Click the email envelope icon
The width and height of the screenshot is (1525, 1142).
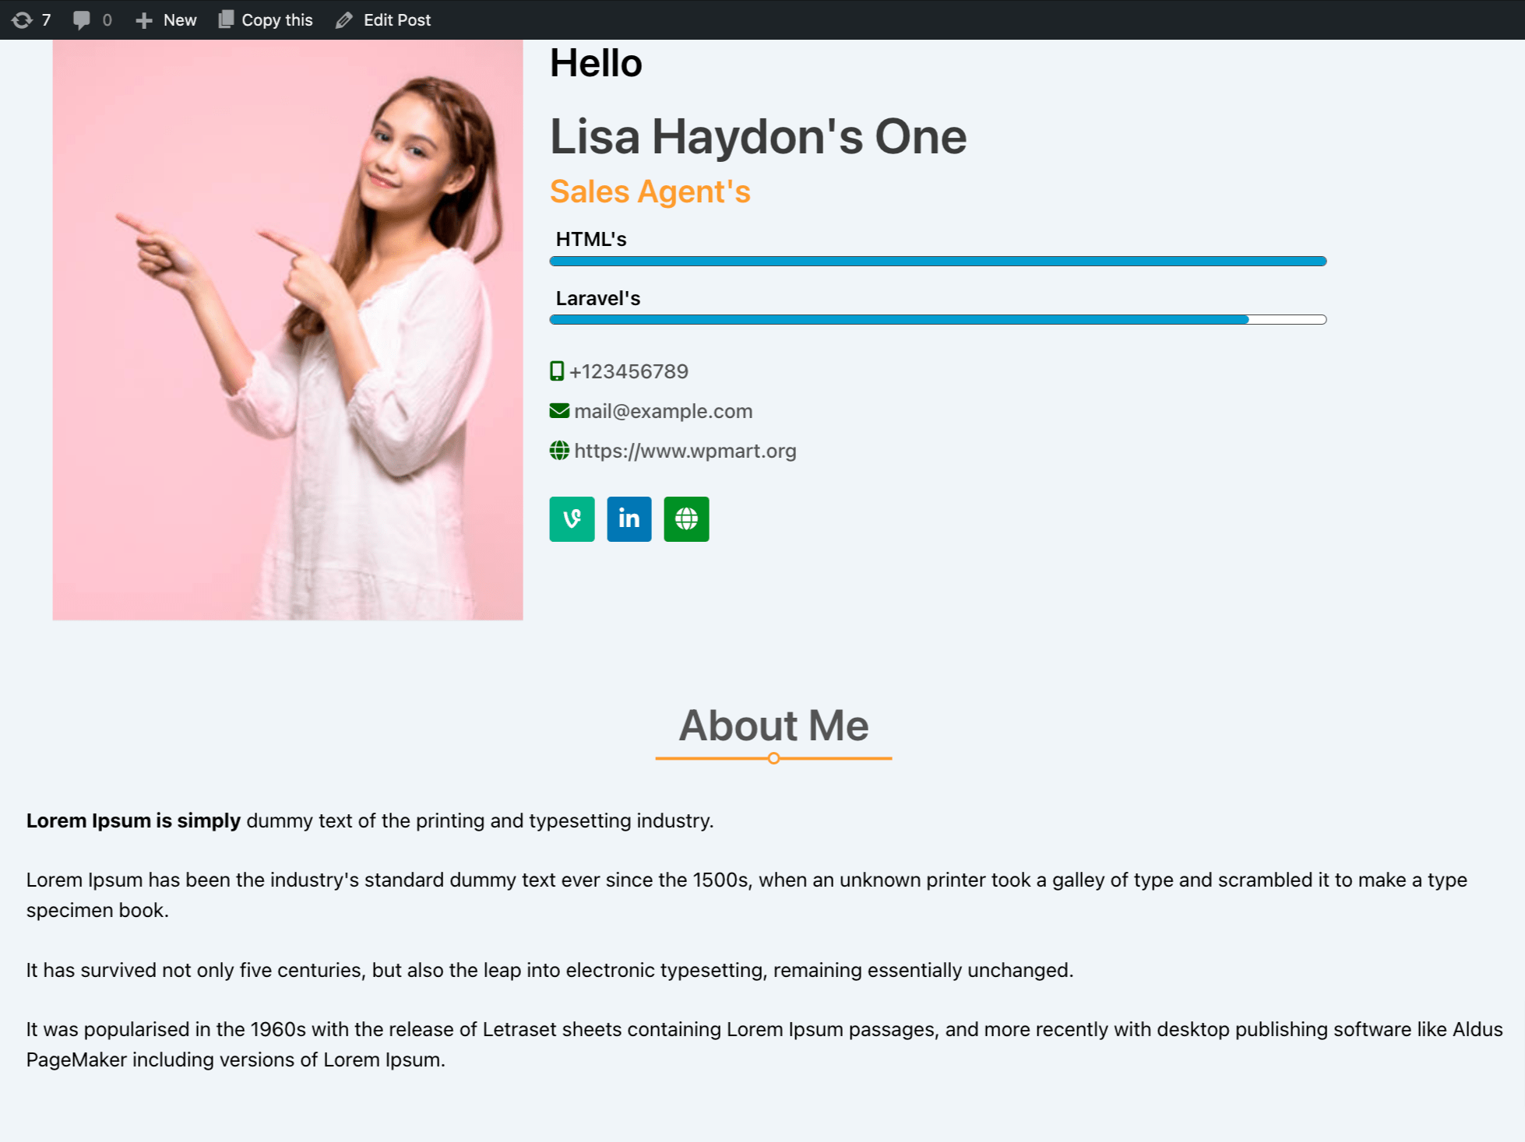(x=559, y=410)
